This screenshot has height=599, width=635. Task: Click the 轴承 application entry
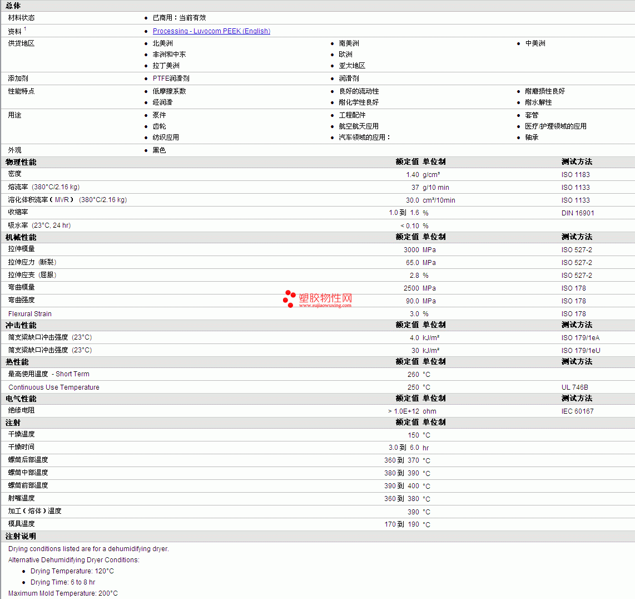532,138
